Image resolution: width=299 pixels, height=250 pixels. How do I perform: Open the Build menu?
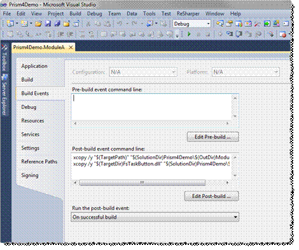[75, 14]
